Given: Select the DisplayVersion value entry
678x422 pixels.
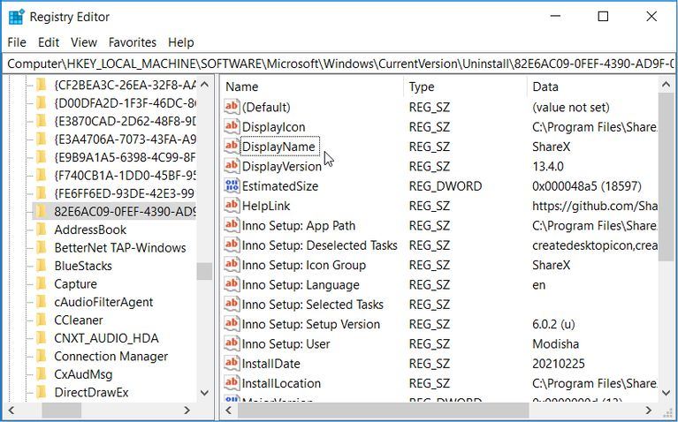Looking at the screenshot, I should tap(281, 167).
